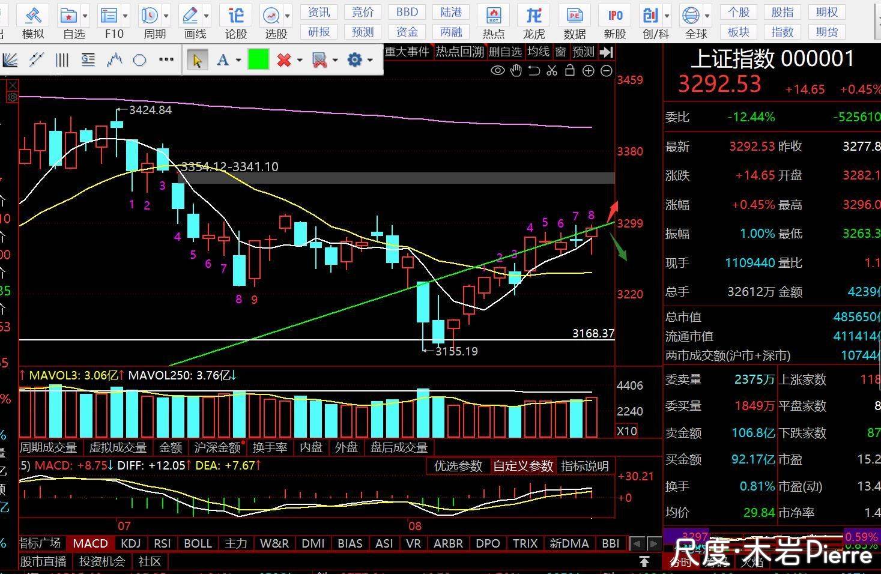The image size is (881, 574).
Task: Click the 指标说明 button
Action: pos(584,466)
